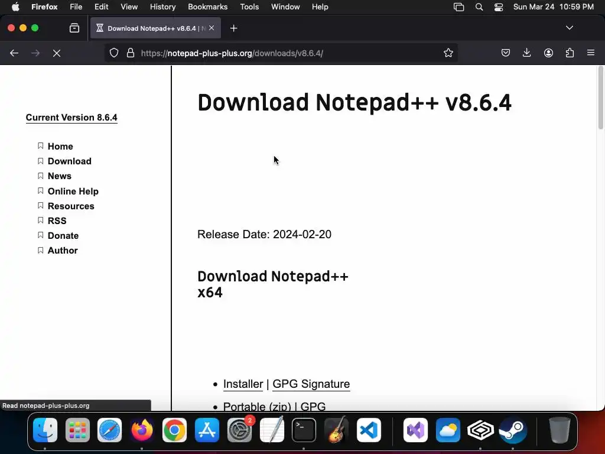605x454 pixels.
Task: Click the page vertical scrollbar thumb
Action: point(600,98)
